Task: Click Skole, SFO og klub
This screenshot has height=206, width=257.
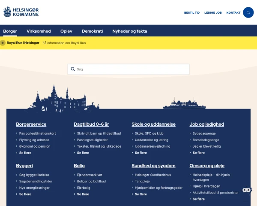Action: (x=149, y=133)
